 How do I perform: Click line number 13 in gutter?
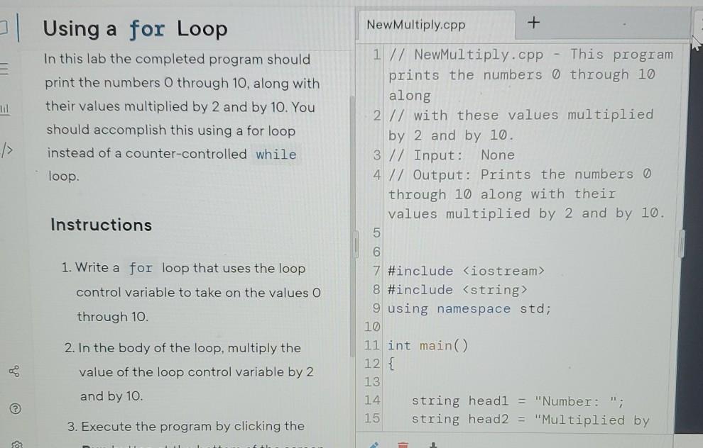(372, 382)
